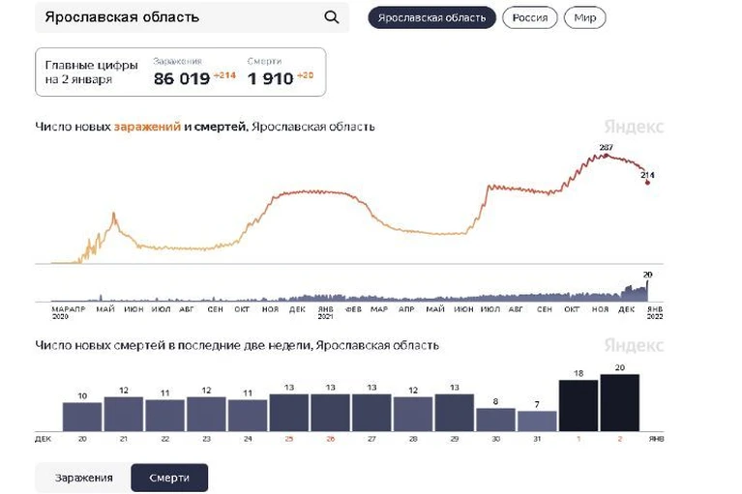This screenshot has height=494, width=742.
Task: Click the Яндекс watermark on the deaths bar chart
Action: tap(634, 345)
